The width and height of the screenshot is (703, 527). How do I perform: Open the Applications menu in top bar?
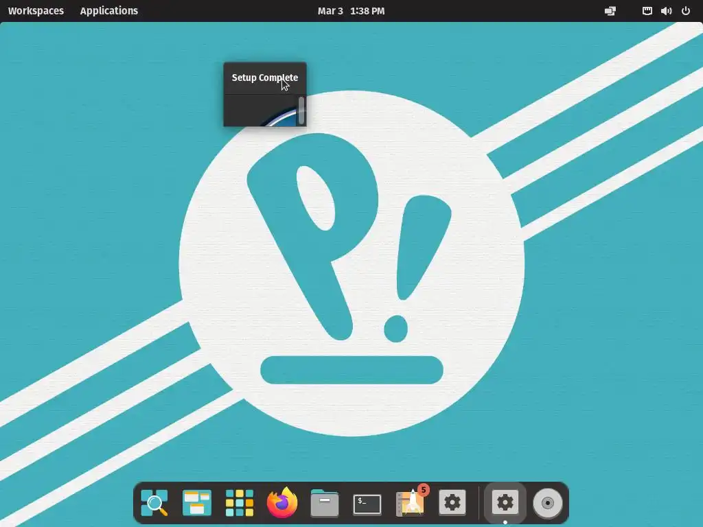pyautogui.click(x=109, y=11)
